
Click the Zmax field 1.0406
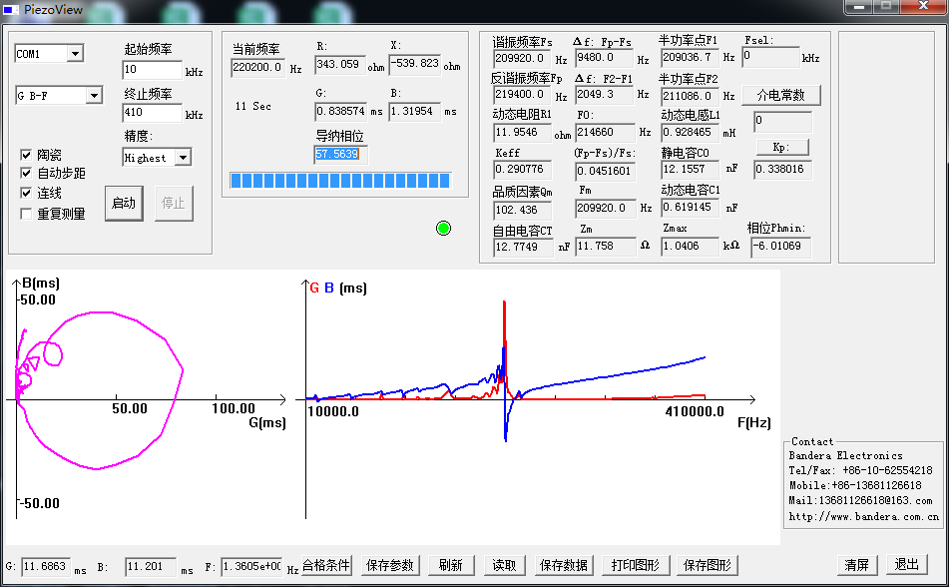(690, 247)
